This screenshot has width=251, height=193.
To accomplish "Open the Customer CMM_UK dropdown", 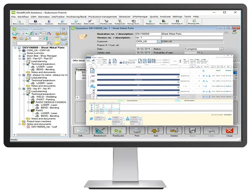I will tap(159, 42).
